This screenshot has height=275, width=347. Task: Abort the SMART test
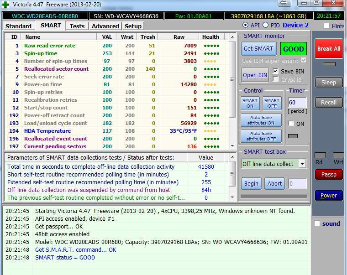pos(275,184)
